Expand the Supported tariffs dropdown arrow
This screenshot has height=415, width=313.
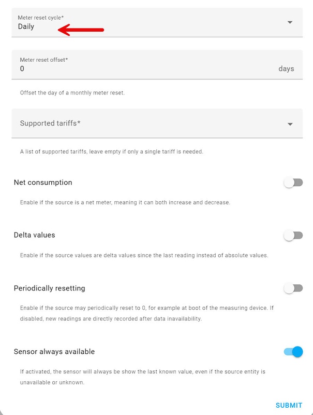[290, 124]
